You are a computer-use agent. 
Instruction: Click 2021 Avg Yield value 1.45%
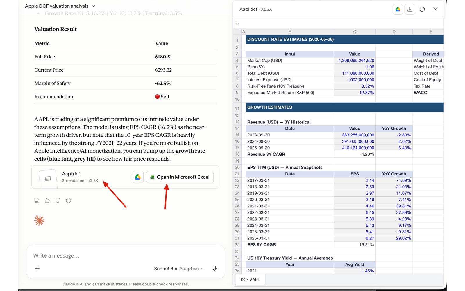[x=355, y=271]
